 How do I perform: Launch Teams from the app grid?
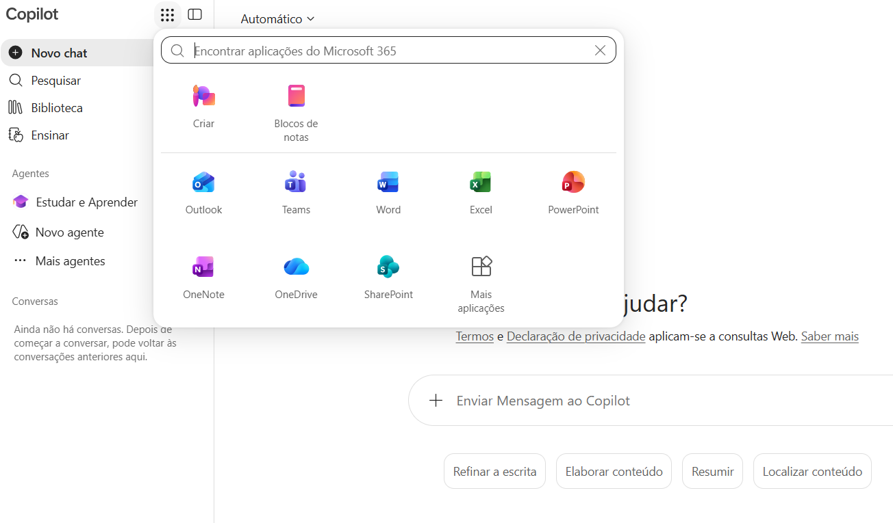(x=297, y=193)
